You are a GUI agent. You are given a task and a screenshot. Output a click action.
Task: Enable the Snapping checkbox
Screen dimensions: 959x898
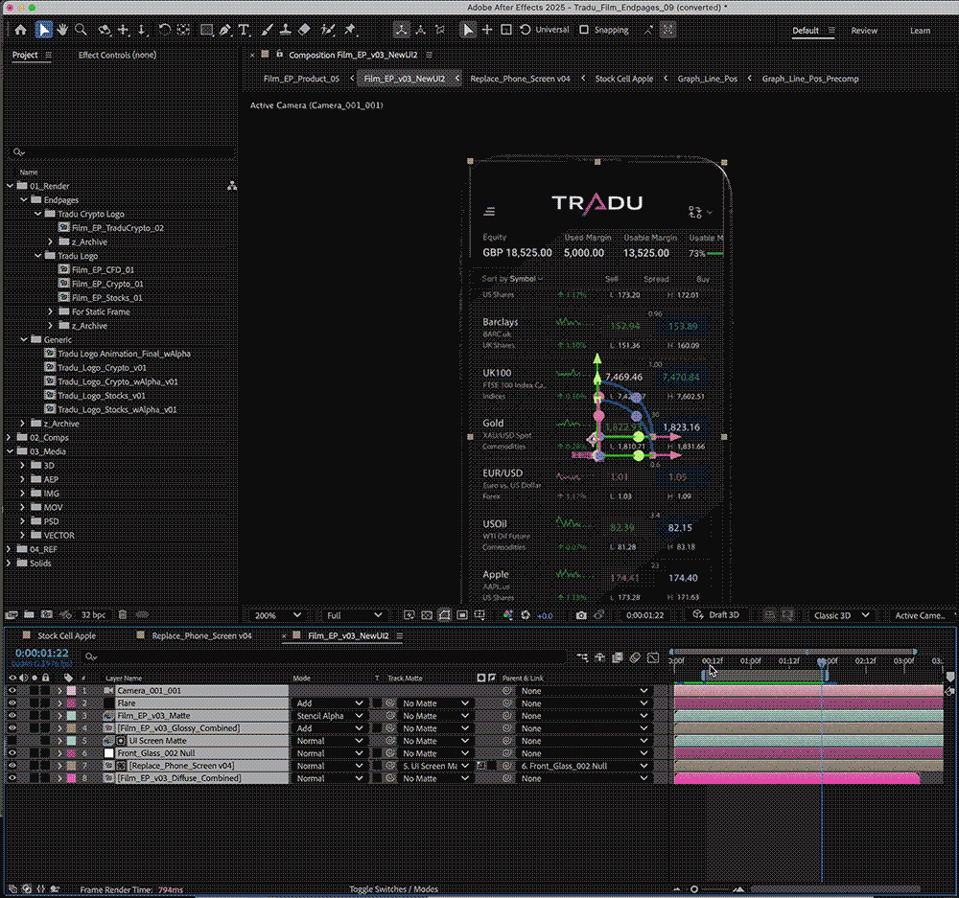click(x=584, y=30)
